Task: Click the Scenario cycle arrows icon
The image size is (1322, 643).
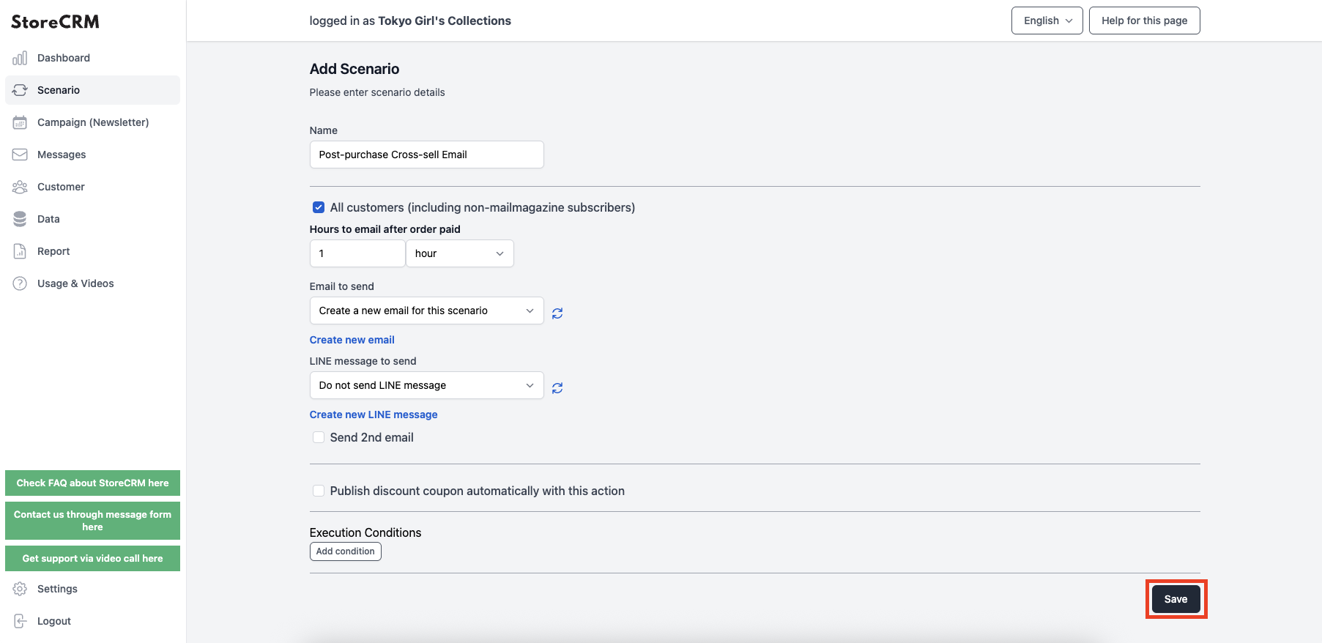Action: pos(20,90)
